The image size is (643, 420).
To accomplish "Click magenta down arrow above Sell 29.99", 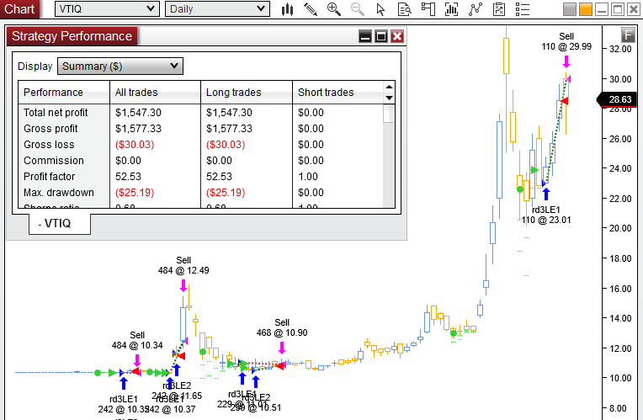I will point(566,62).
